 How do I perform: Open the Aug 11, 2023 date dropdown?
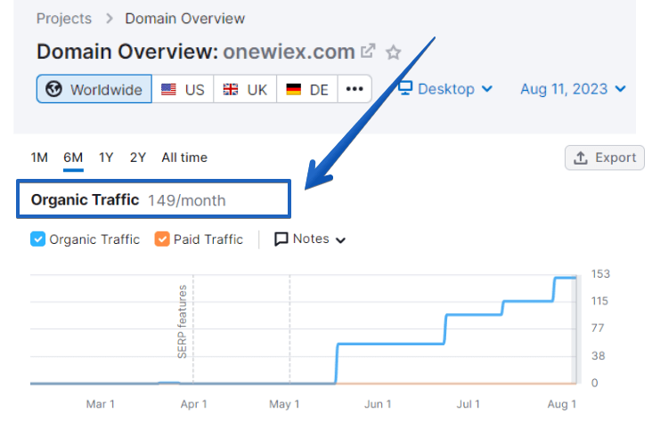[x=573, y=89]
